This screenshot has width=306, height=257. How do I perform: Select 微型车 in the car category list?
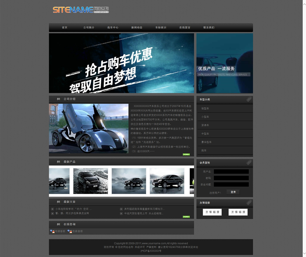click(x=205, y=109)
